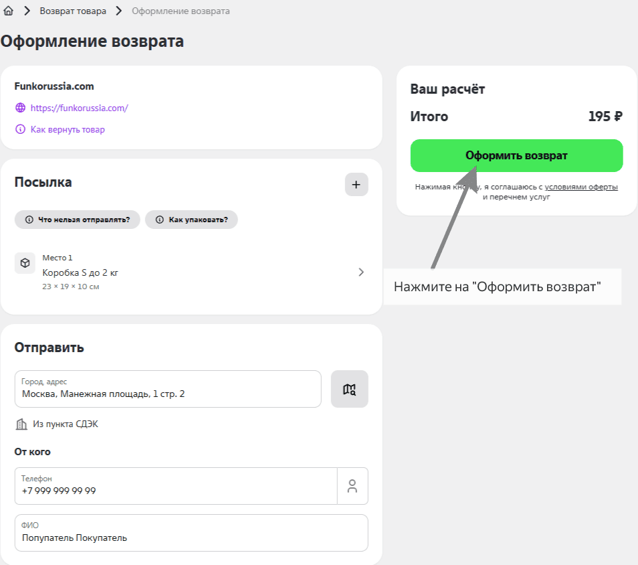Expand Место 1 parcel details chevron
Screen dimensions: 638x565
click(361, 272)
